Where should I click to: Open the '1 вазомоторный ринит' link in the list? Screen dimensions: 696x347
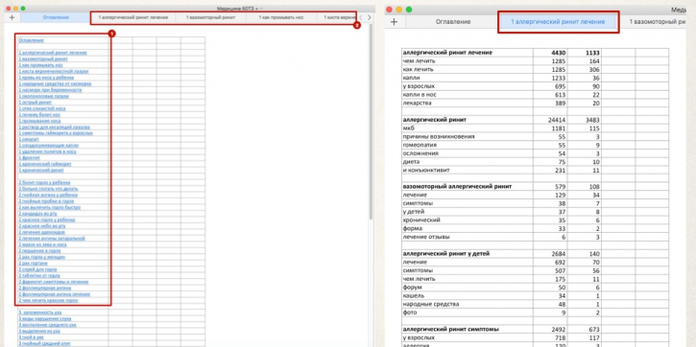pyautogui.click(x=43, y=58)
